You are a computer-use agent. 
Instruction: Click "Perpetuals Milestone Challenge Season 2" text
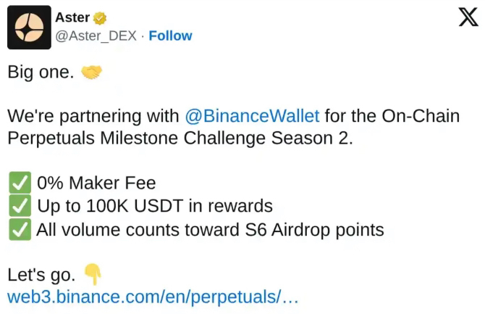click(x=180, y=139)
